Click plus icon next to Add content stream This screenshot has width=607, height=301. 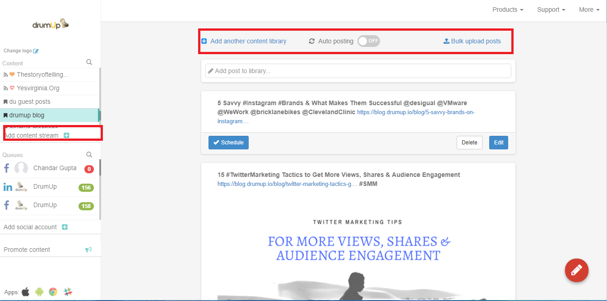66,135
